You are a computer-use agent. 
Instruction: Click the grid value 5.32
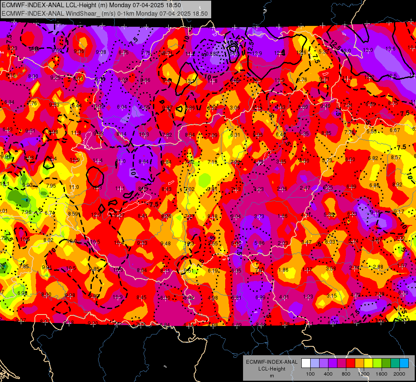click(324, 52)
